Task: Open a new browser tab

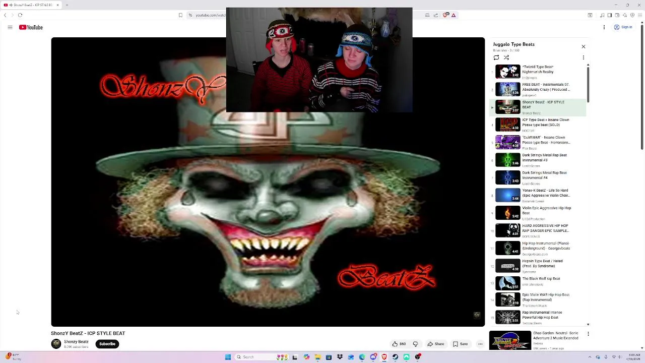Action: [x=67, y=5]
